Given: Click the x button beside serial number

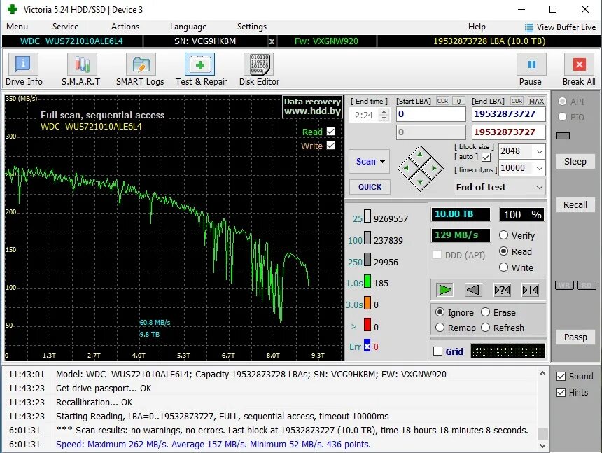Looking at the screenshot, I should 272,41.
